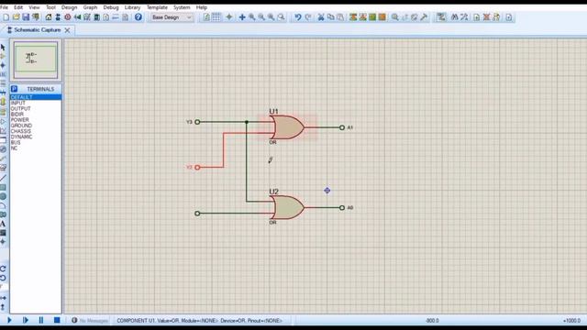The image size is (587, 330).
Task: Open the Edit menu
Action: coord(18,7)
